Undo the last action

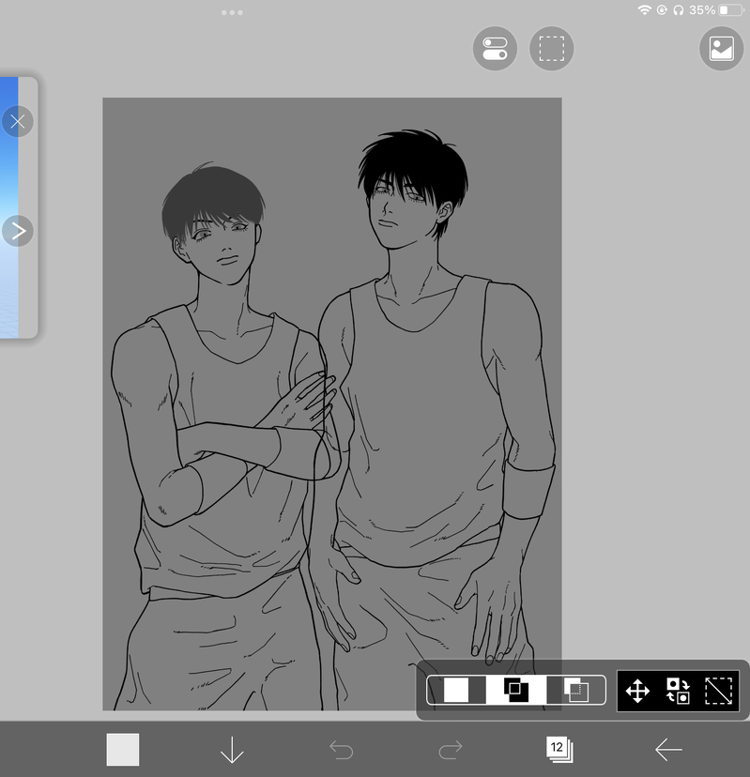coord(341,750)
